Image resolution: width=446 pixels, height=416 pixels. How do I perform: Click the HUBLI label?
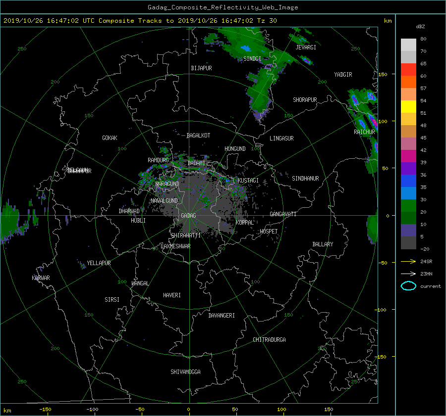[x=138, y=221]
